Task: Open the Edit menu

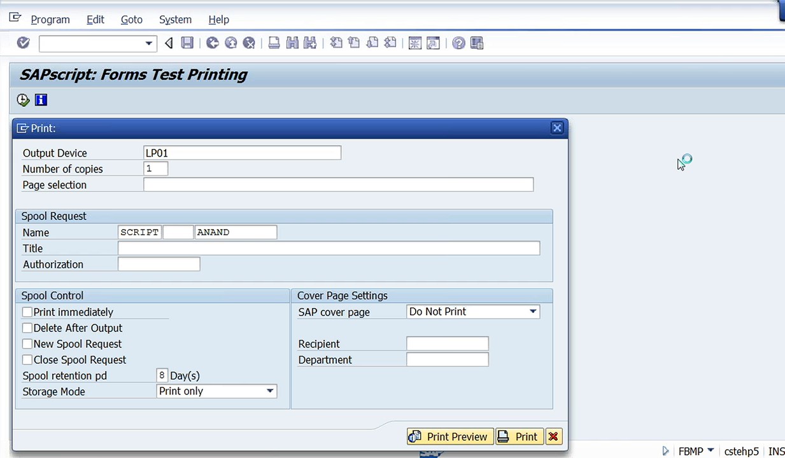Action: pos(95,20)
